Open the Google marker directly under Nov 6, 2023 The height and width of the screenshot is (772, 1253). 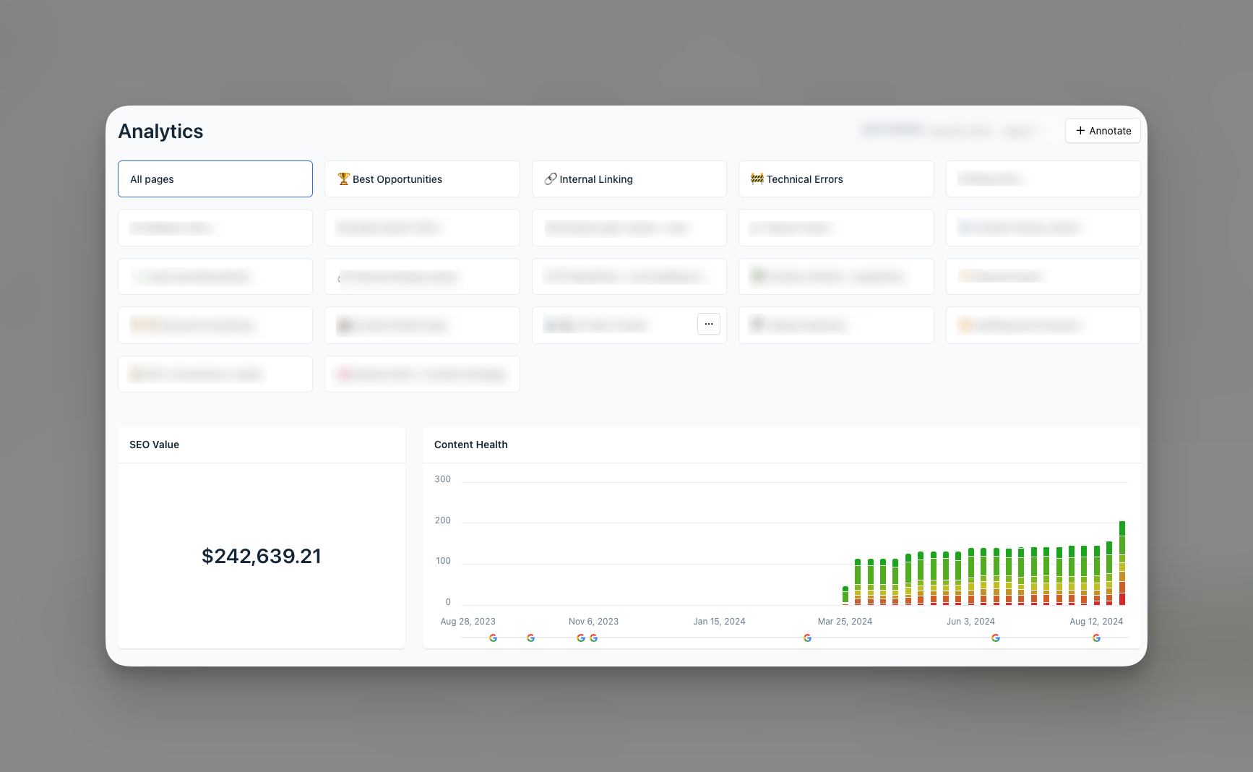click(593, 638)
